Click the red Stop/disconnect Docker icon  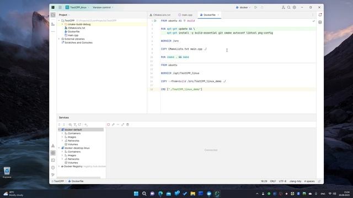tap(109, 125)
